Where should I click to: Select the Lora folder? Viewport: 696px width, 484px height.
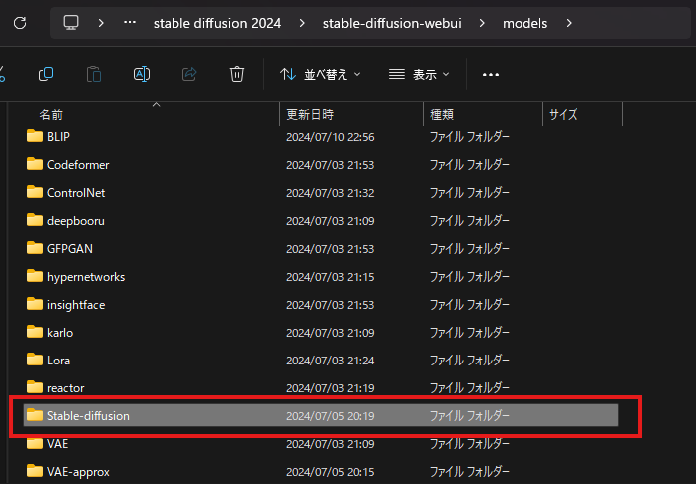click(58, 360)
